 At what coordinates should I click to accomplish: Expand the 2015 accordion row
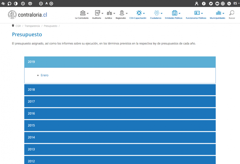[x=120, y=126]
